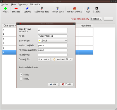Click the green plus Přidat icon
Viewport: 117px width, 110px height.
[6, 8]
